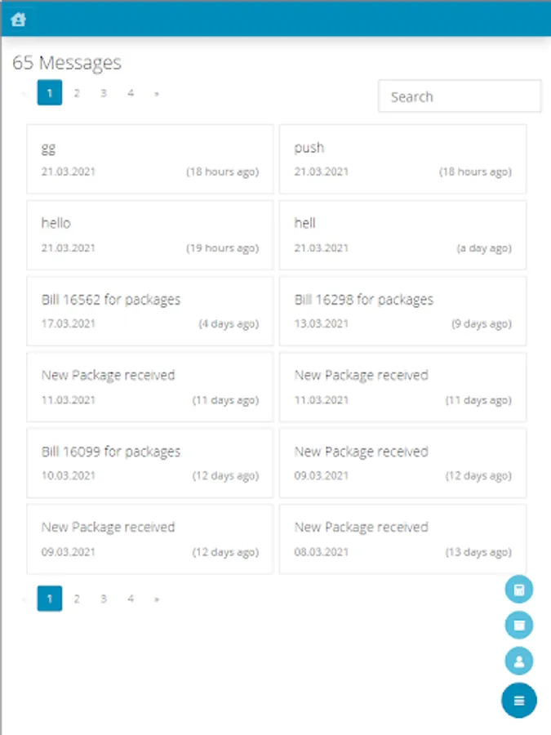Select page 2 in bottom pagination
The width and height of the screenshot is (551, 735).
click(77, 599)
